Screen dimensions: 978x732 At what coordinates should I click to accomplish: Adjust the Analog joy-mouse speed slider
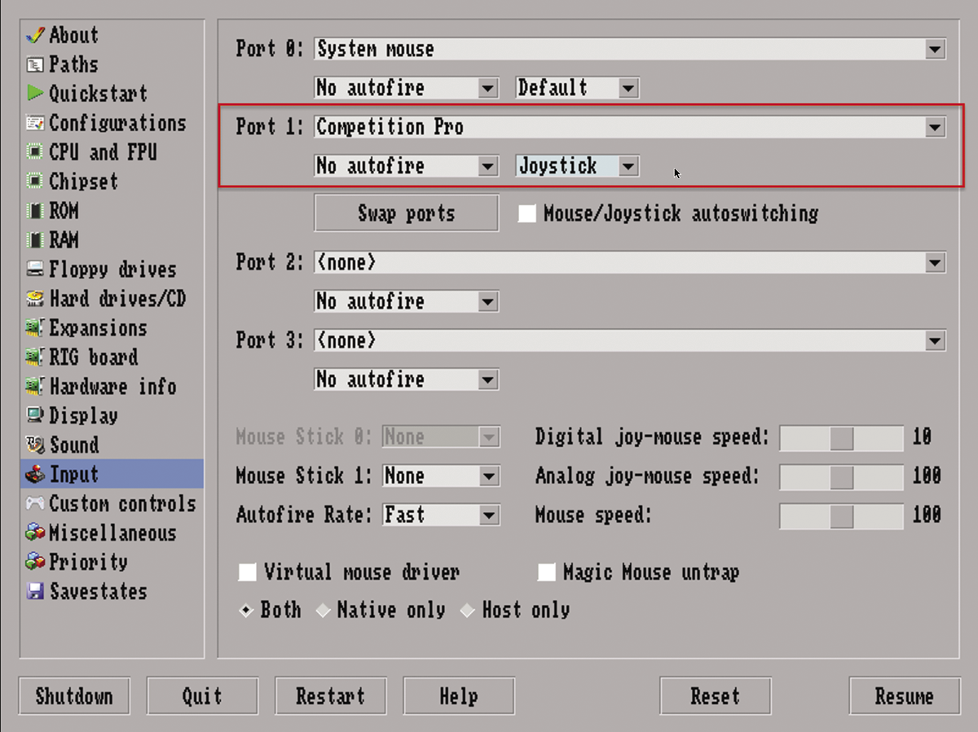tap(841, 477)
